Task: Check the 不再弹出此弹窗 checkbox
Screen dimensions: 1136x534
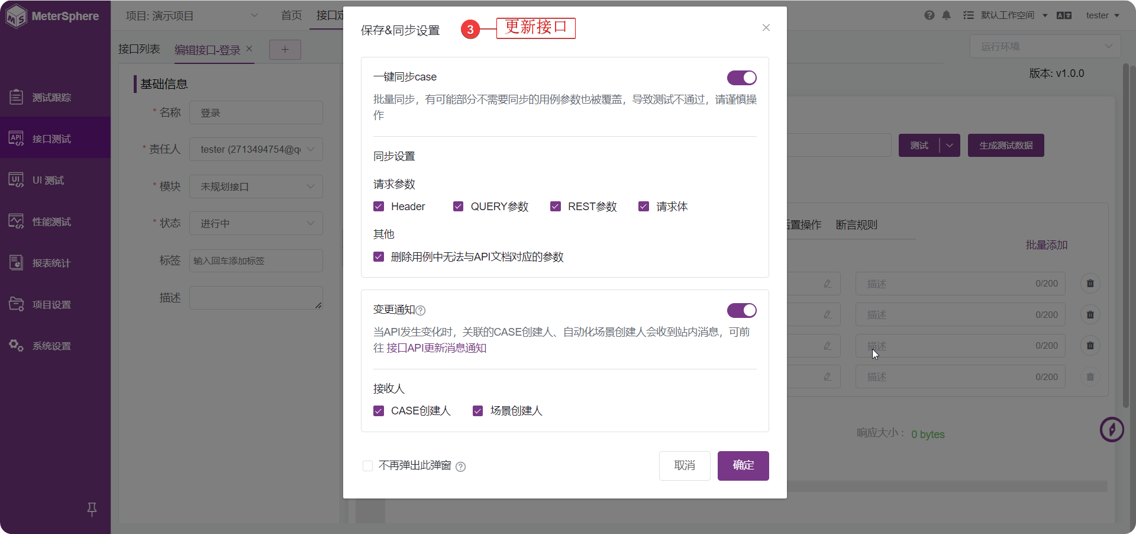Action: pos(367,466)
